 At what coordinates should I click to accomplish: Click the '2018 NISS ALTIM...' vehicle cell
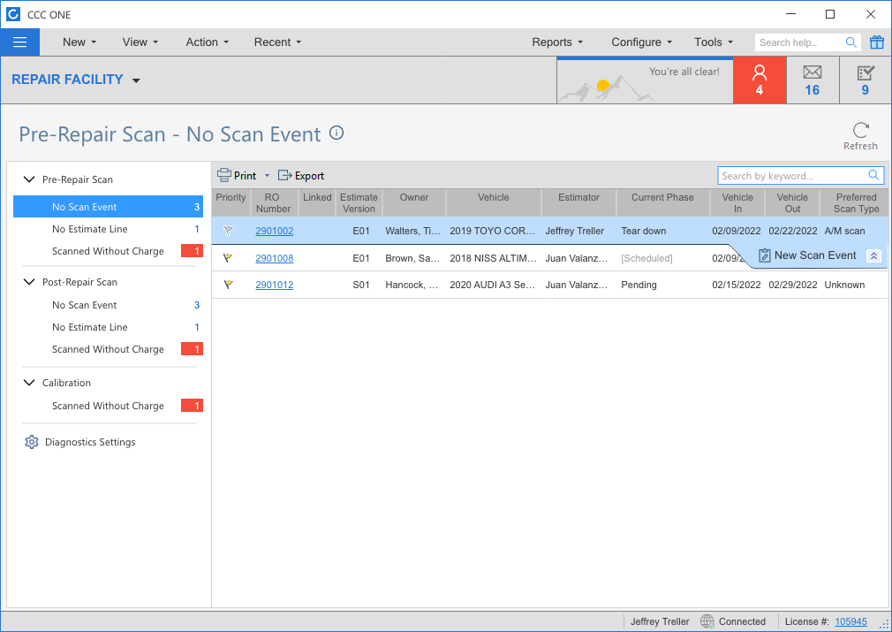click(493, 258)
